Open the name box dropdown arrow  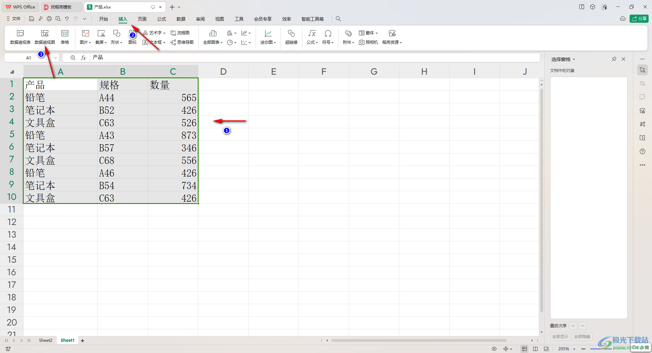tap(55, 58)
